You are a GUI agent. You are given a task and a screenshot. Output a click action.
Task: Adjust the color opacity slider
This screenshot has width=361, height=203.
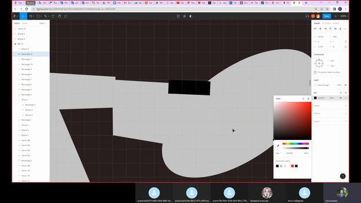click(296, 148)
